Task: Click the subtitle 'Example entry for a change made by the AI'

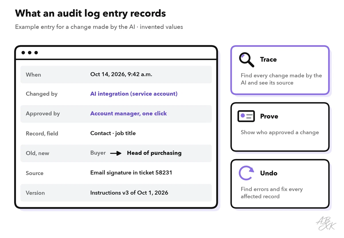Action: point(75,27)
